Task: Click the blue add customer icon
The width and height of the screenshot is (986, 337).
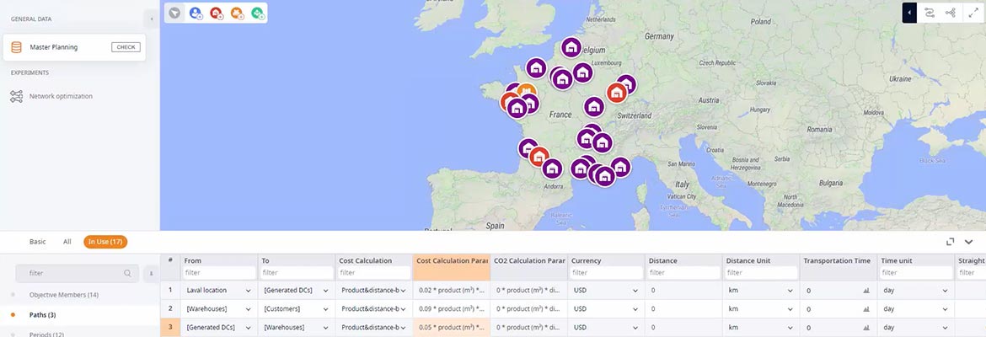Action: (196, 13)
